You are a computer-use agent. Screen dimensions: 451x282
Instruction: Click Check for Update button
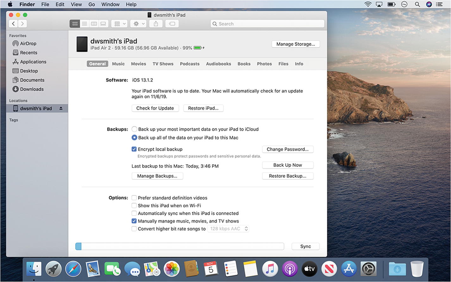155,108
